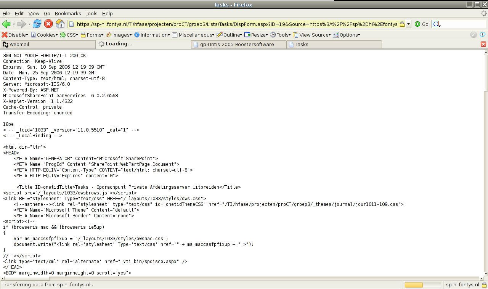Viewport: 488px width, 289px height.
Task: Open the forward history dropdown arrow
Action: (29, 24)
